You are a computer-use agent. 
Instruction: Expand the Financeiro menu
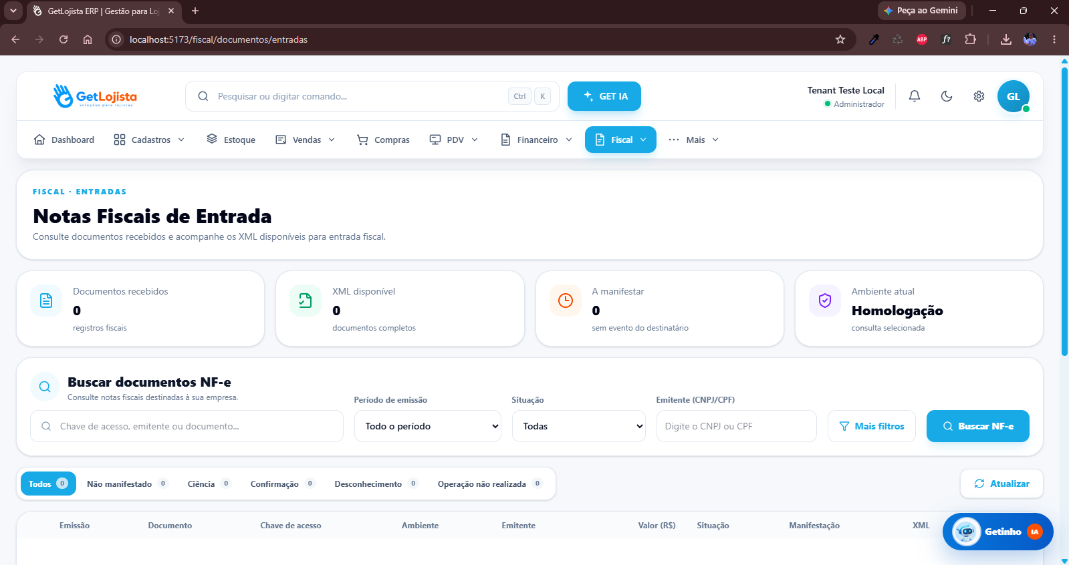pos(537,140)
